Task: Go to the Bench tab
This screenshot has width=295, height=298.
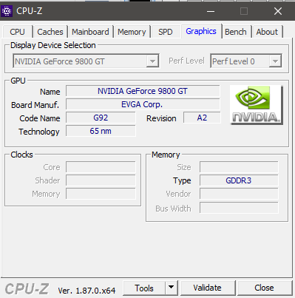Action: pyautogui.click(x=236, y=32)
